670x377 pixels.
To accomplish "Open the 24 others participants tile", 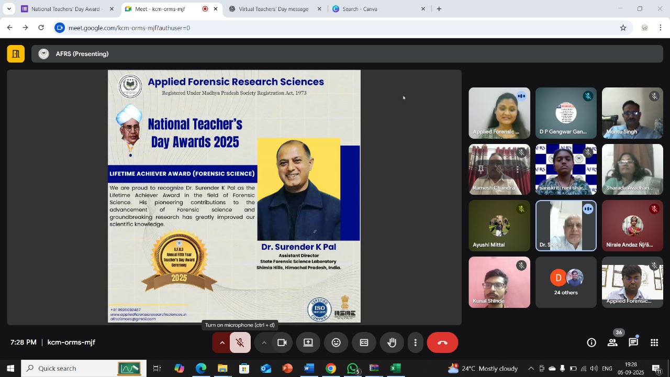I will (x=566, y=282).
